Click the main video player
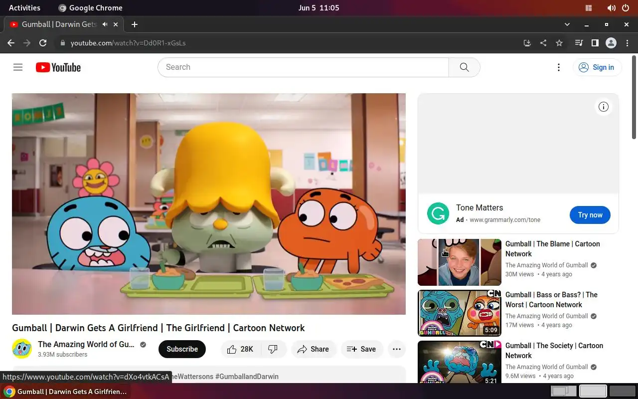Image resolution: width=638 pixels, height=399 pixels. tap(209, 204)
